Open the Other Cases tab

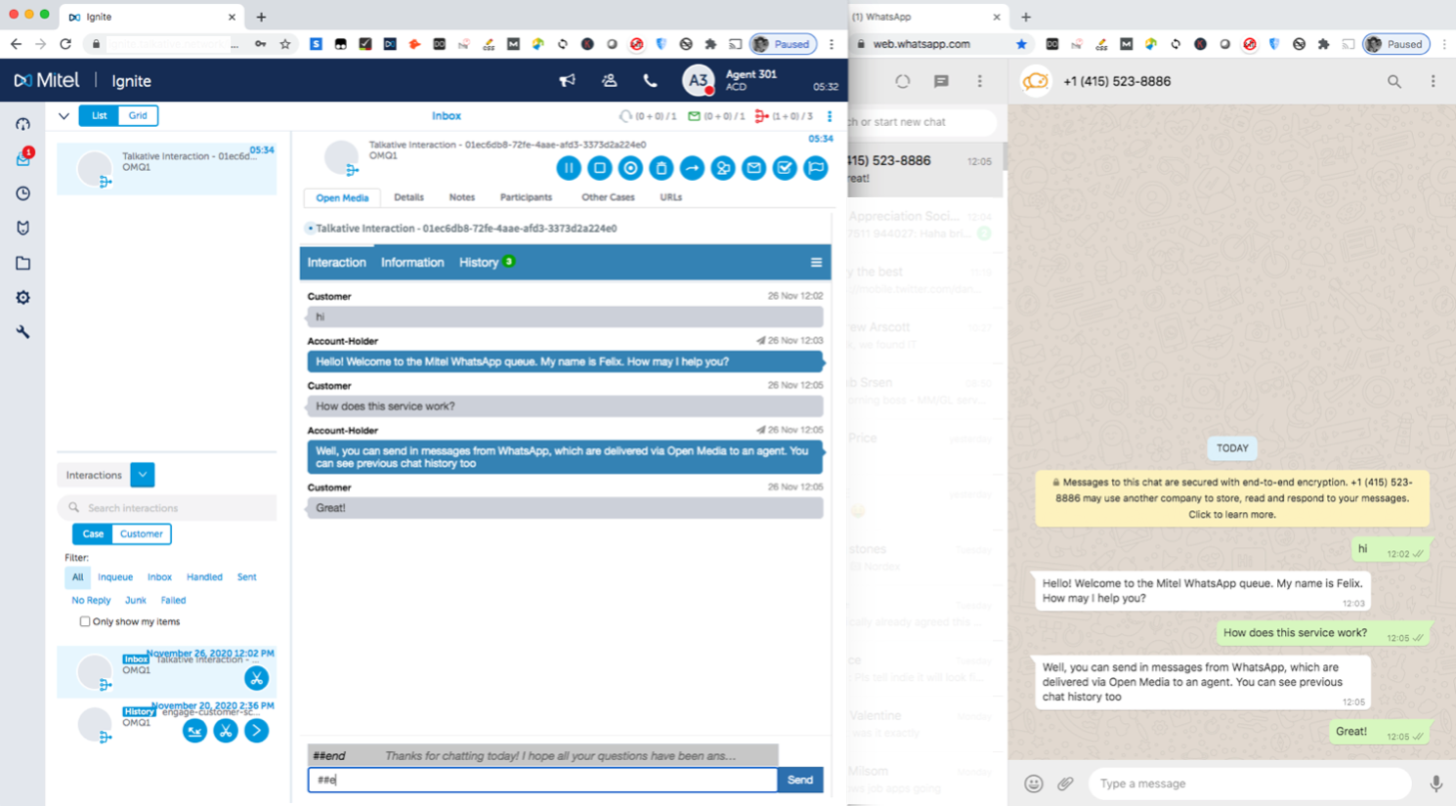tap(608, 197)
